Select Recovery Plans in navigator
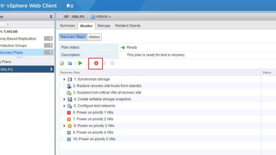Screen dimensions: 276x155 (x=27, y=53)
